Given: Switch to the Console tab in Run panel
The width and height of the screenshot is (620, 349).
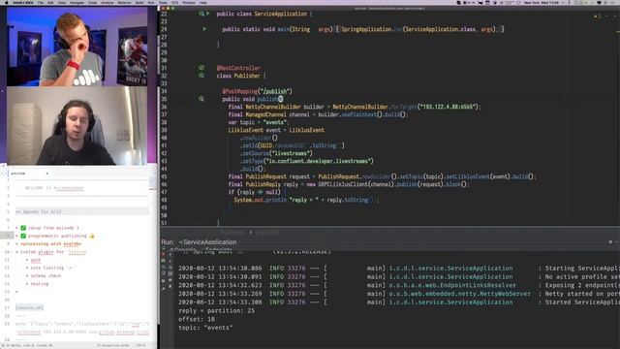Looking at the screenshot, I should (184, 250).
